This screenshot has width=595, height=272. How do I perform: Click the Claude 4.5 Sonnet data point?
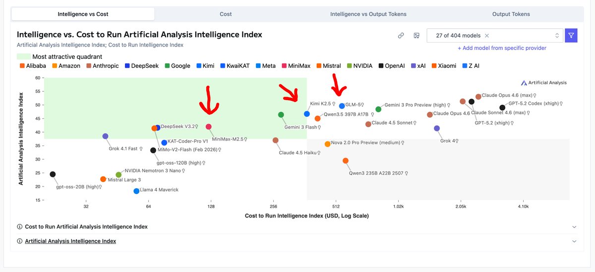(x=368, y=124)
